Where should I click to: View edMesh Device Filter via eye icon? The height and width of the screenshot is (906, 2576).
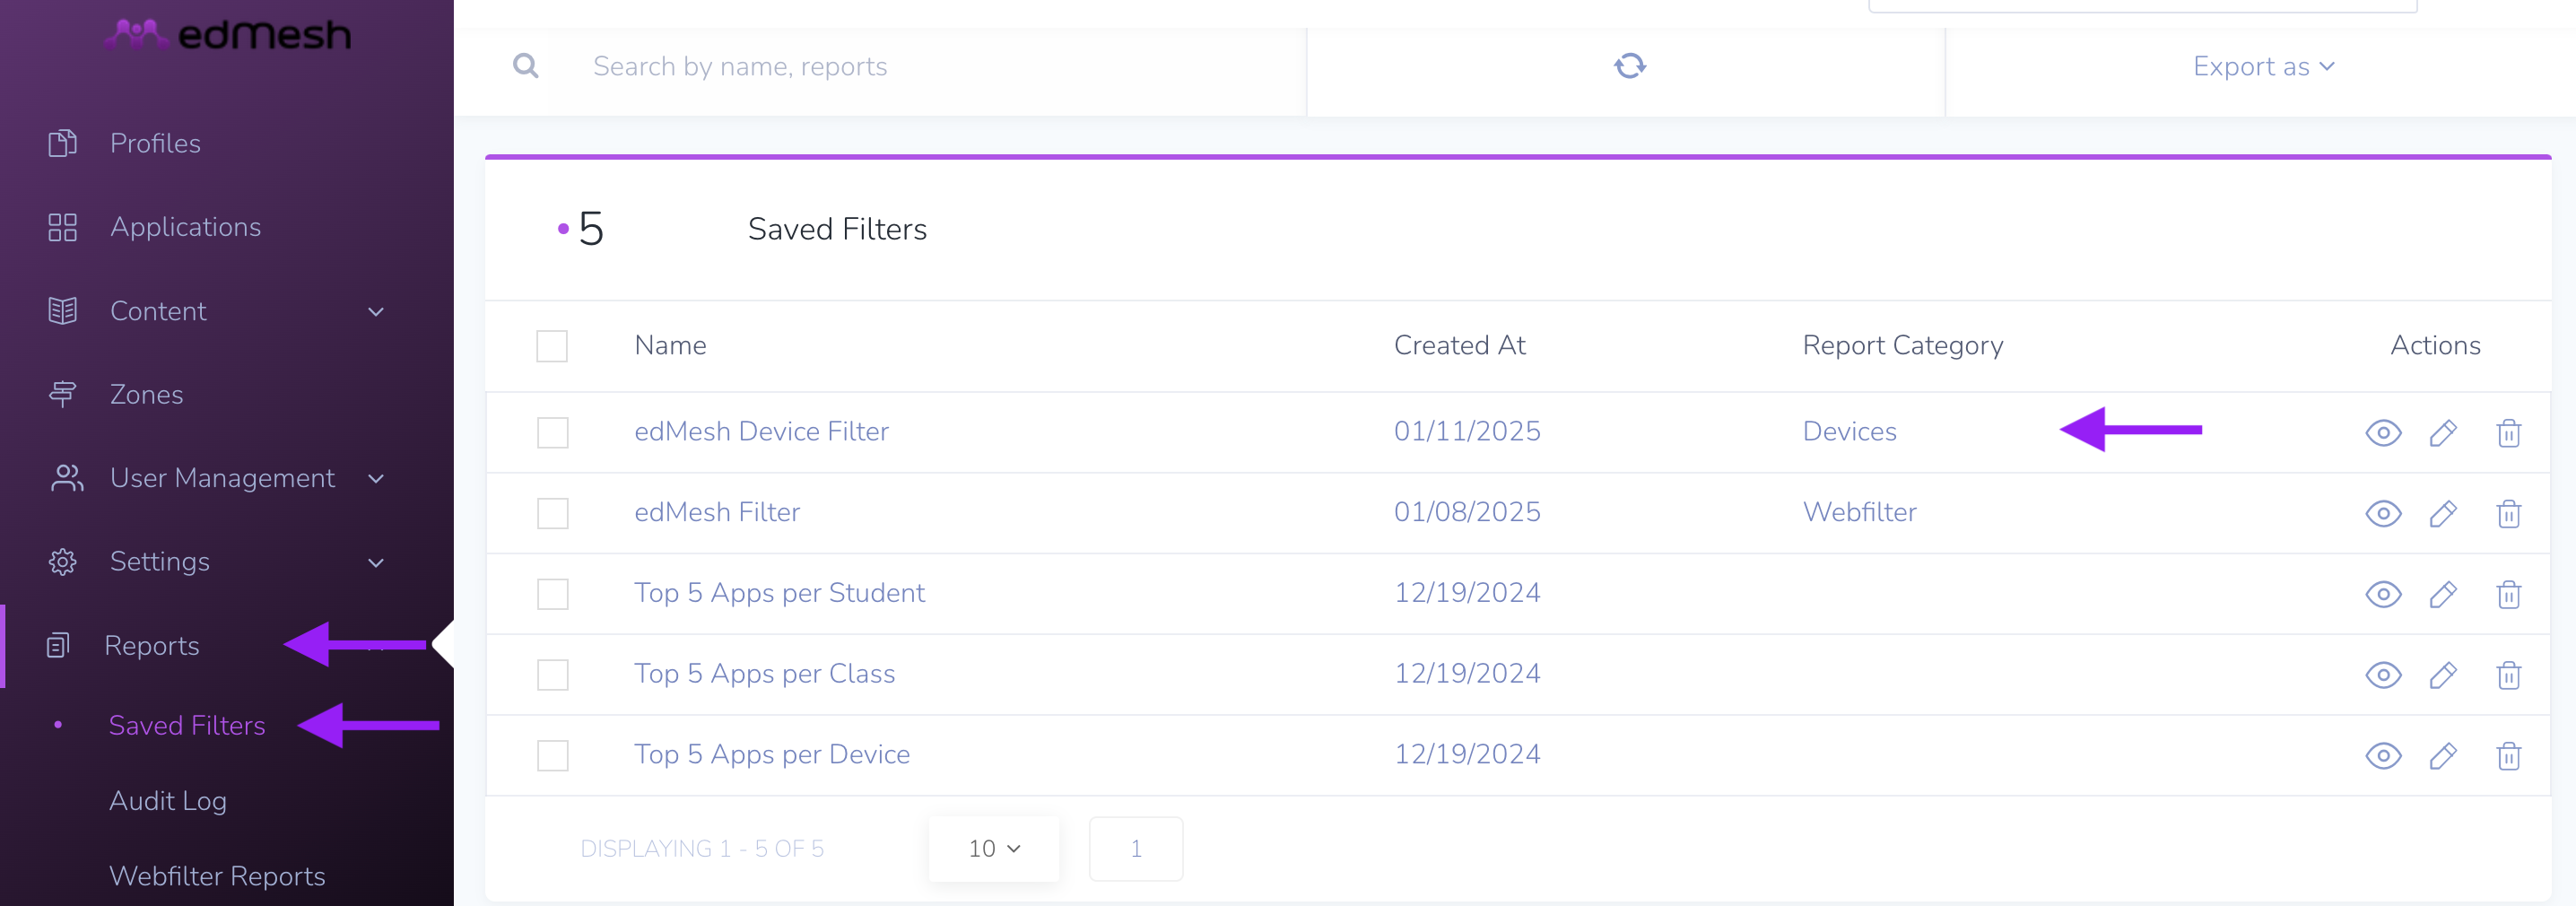pyautogui.click(x=2383, y=433)
